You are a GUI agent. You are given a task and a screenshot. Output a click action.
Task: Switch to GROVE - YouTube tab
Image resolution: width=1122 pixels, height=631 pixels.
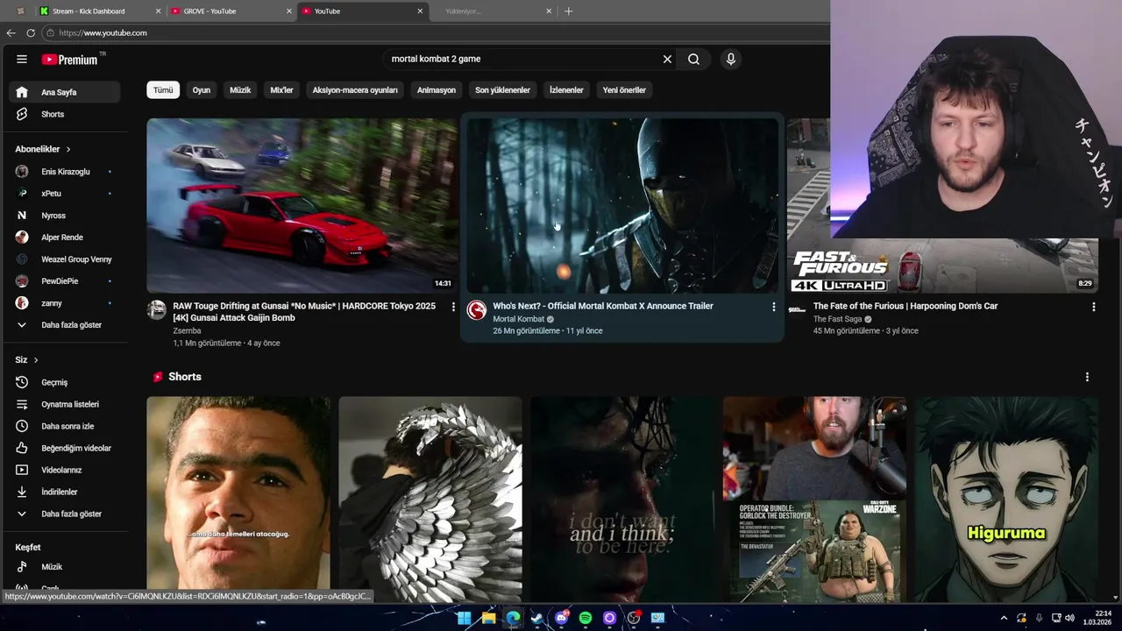coord(231,11)
